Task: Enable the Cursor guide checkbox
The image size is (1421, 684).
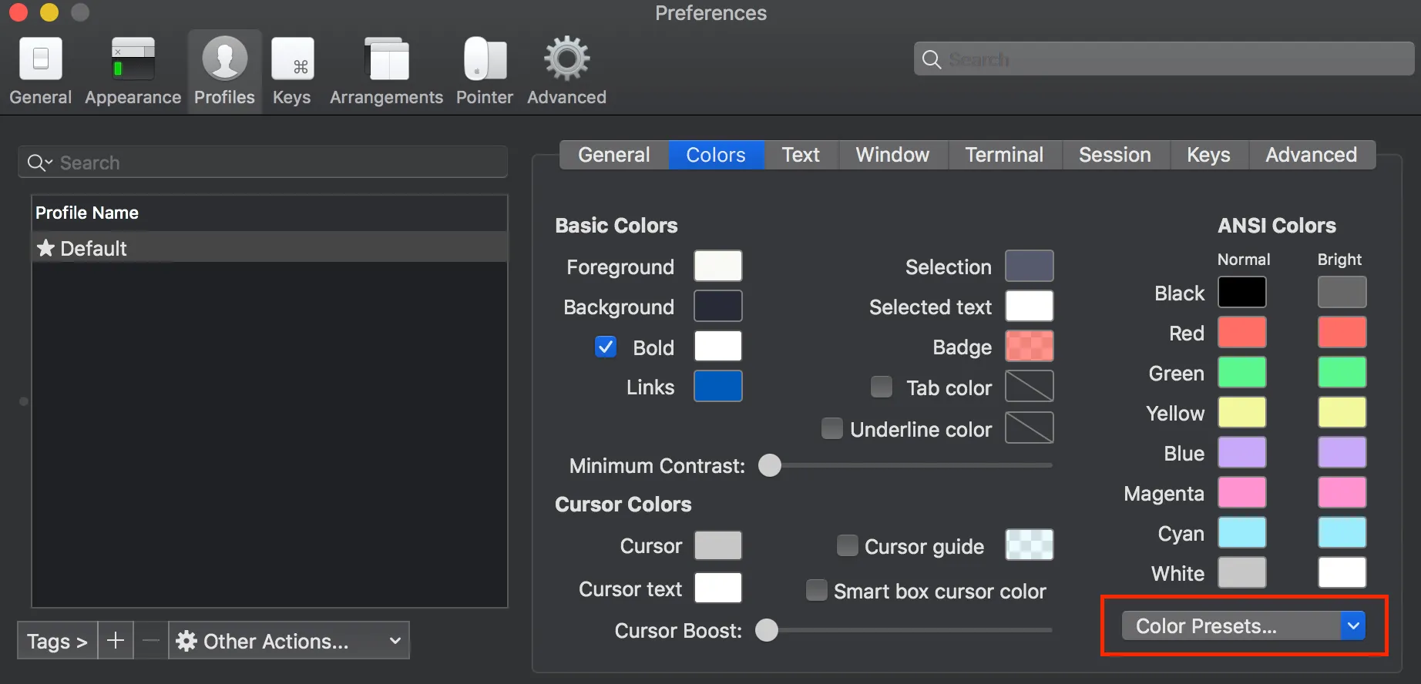Action: click(x=847, y=545)
